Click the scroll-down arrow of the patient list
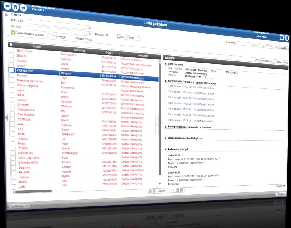 click(x=160, y=184)
